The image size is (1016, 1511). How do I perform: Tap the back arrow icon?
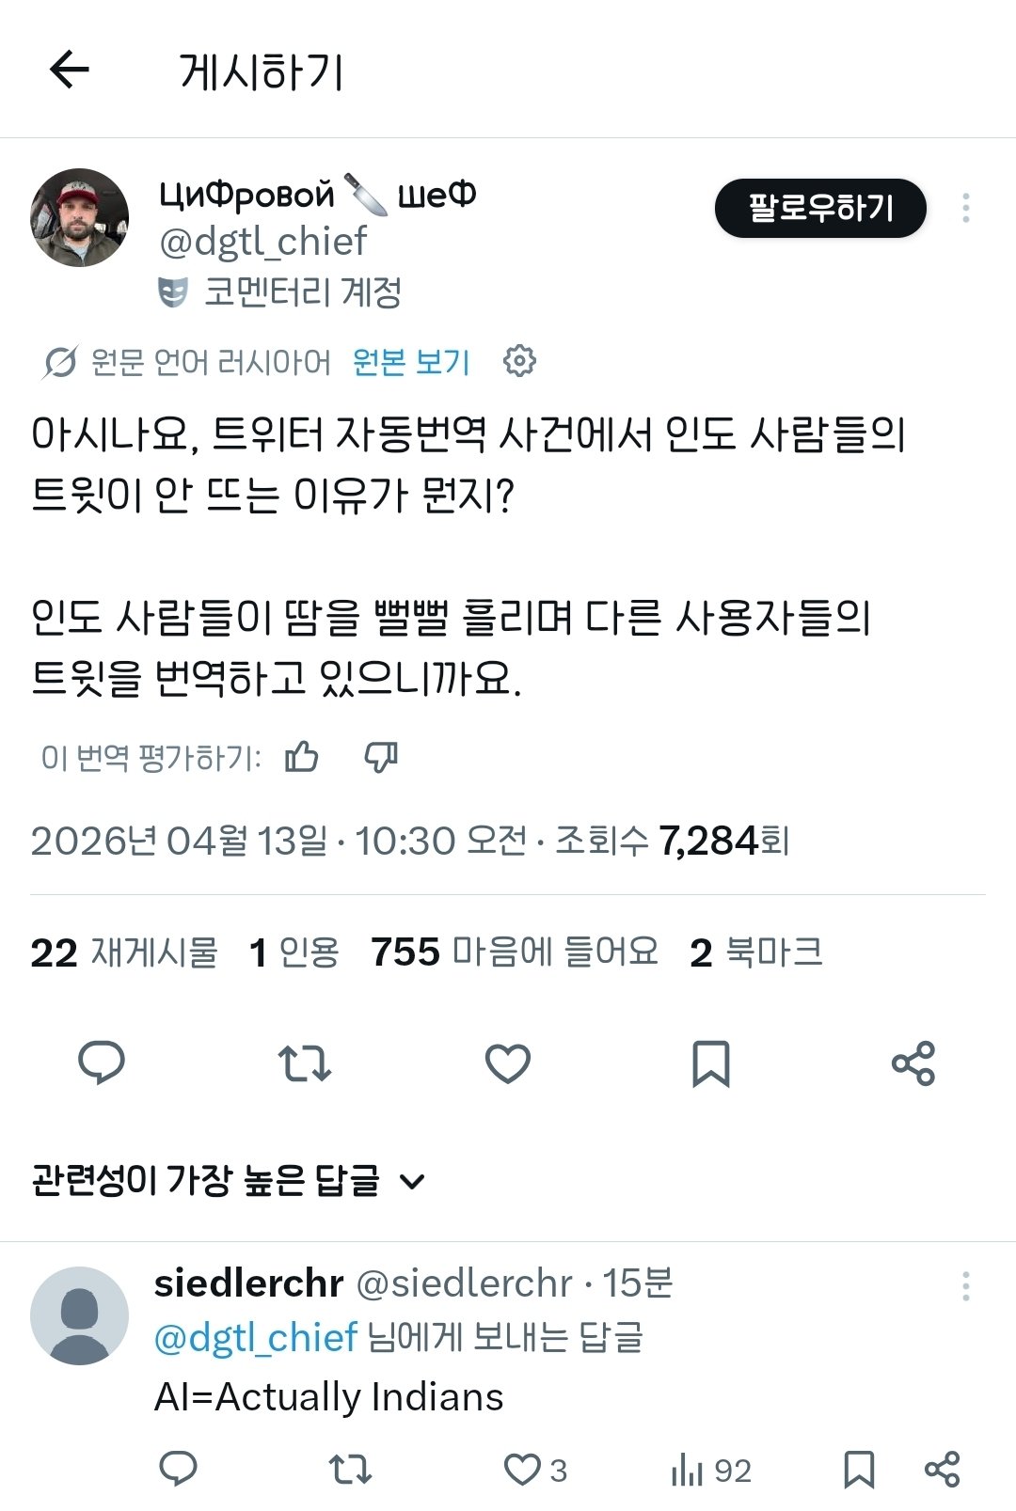[69, 71]
